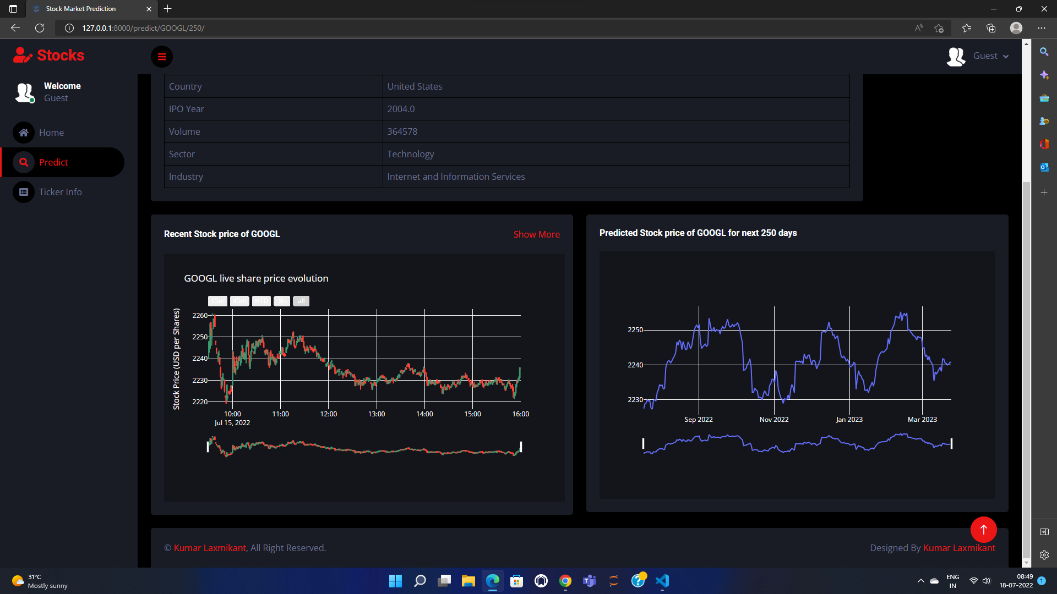The width and height of the screenshot is (1057, 594).
Task: Show hidden system tray icons chevron
Action: 920,581
